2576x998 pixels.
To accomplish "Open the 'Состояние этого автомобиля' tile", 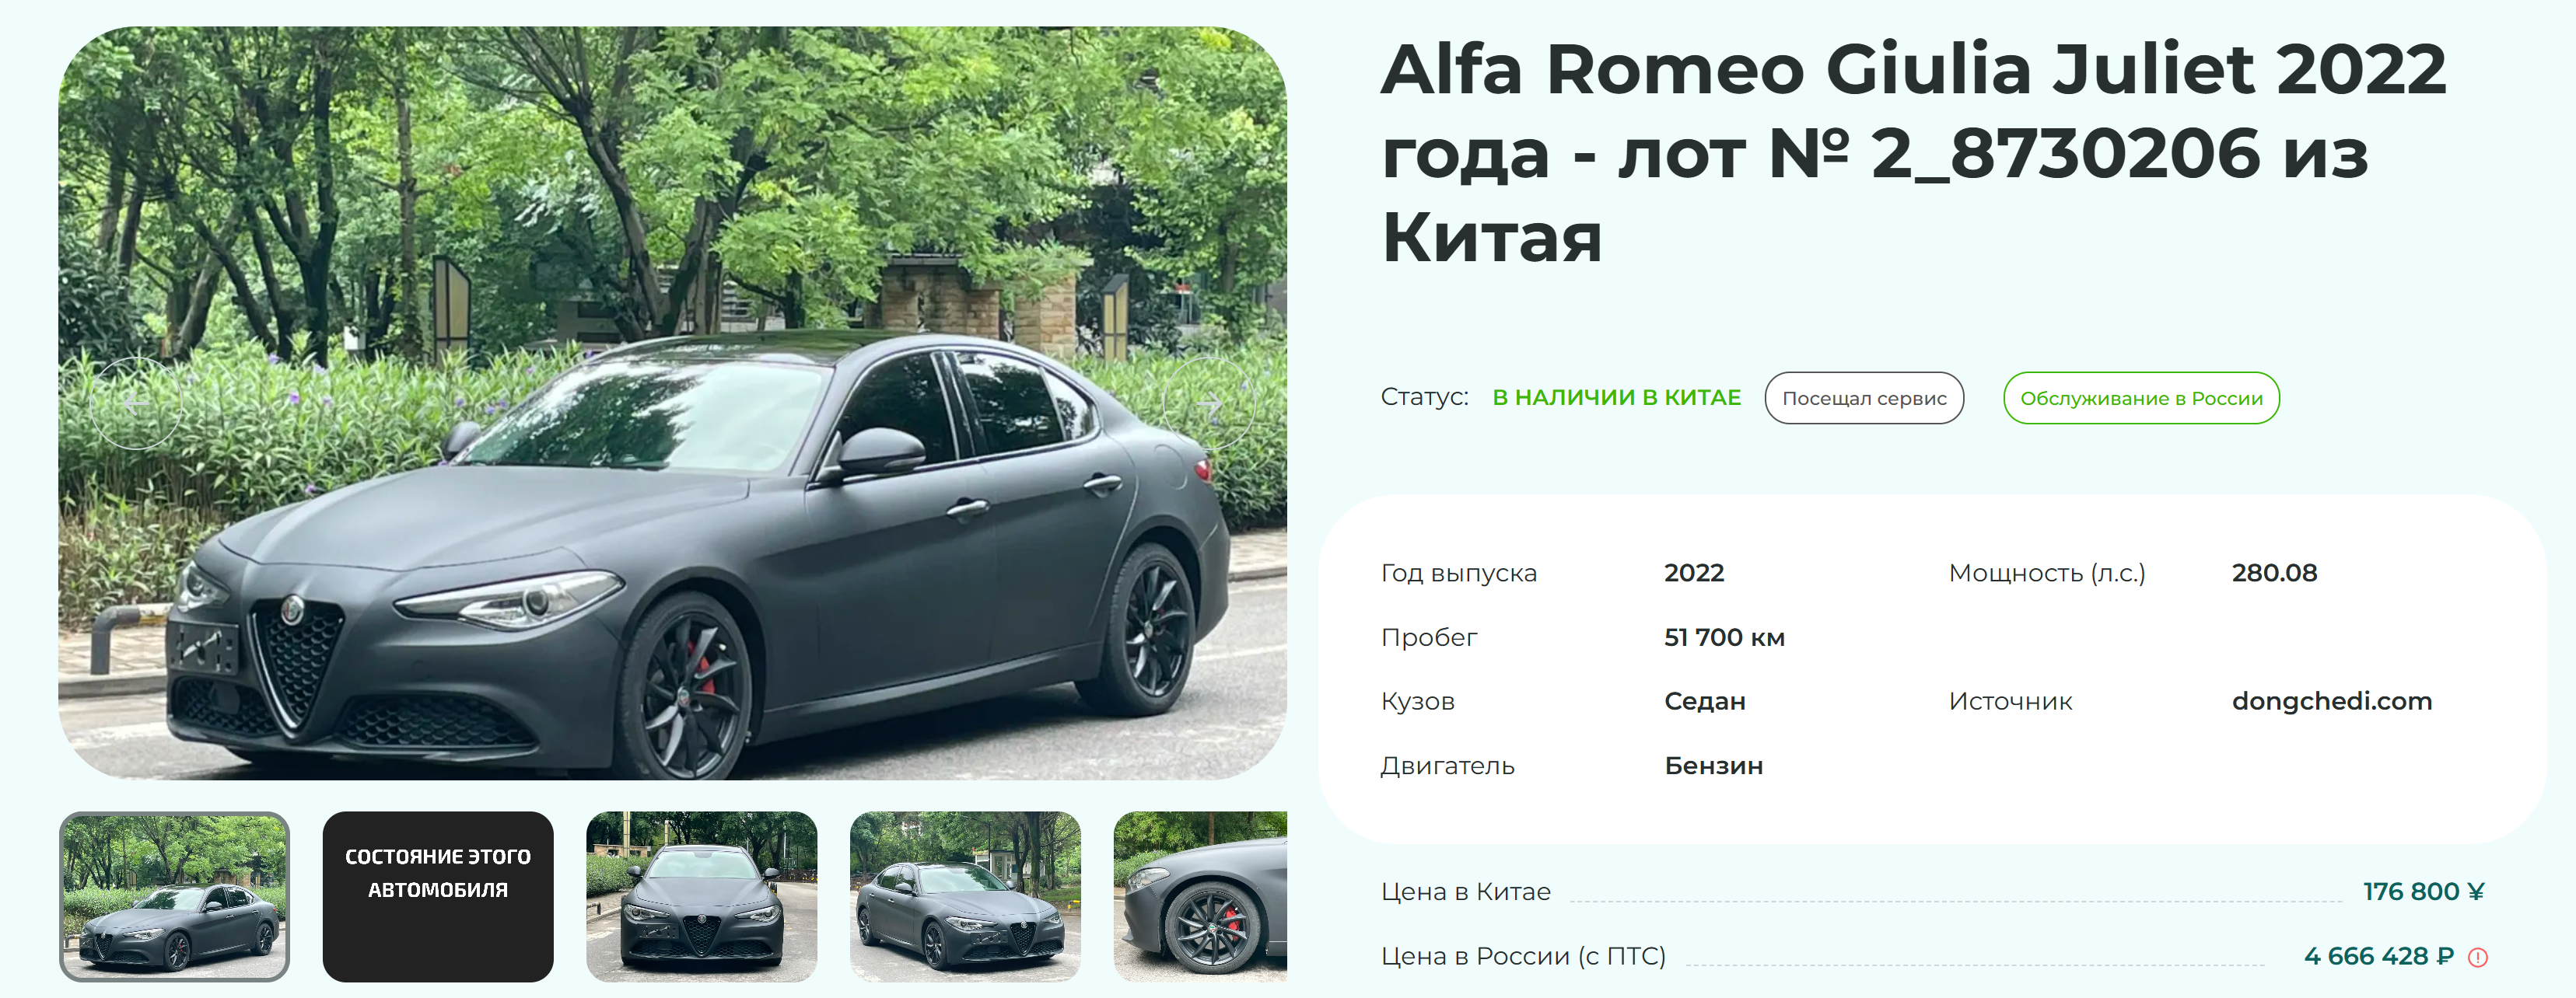I will coord(438,896).
